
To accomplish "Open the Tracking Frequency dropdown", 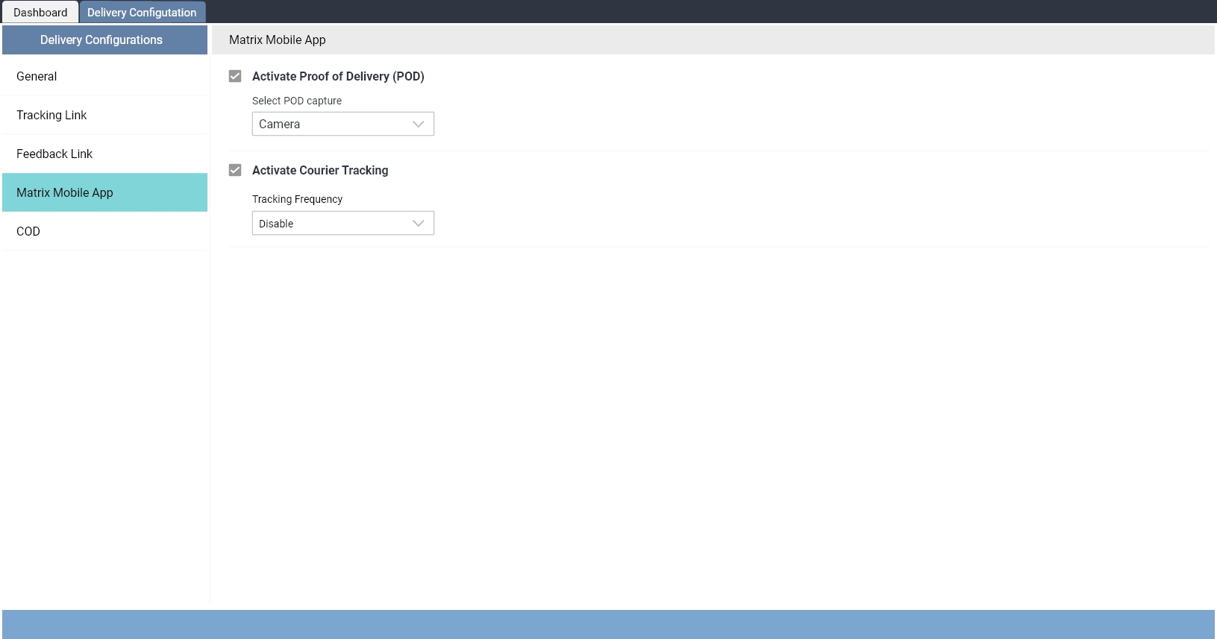I will click(343, 223).
